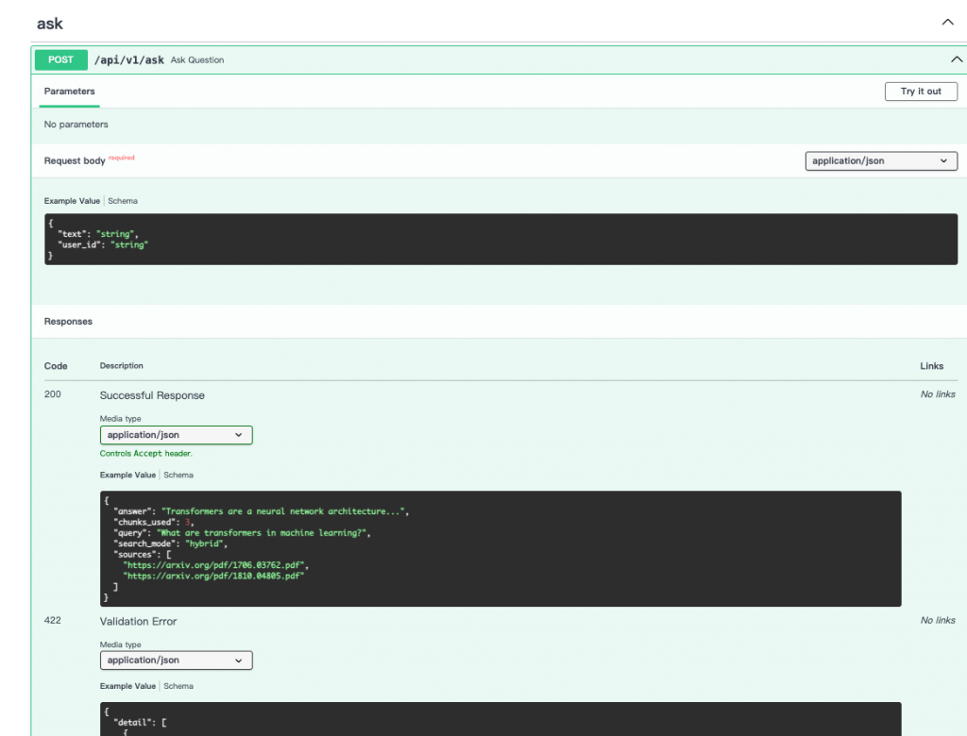Show Schema for 422 Validation Error

pyautogui.click(x=178, y=686)
